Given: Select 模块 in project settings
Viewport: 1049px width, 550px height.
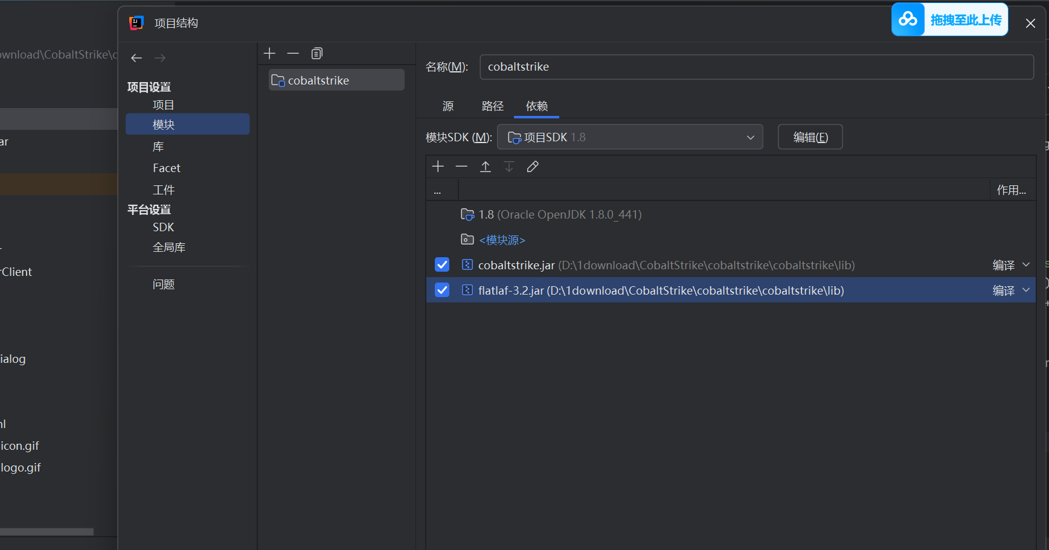Looking at the screenshot, I should point(187,124).
